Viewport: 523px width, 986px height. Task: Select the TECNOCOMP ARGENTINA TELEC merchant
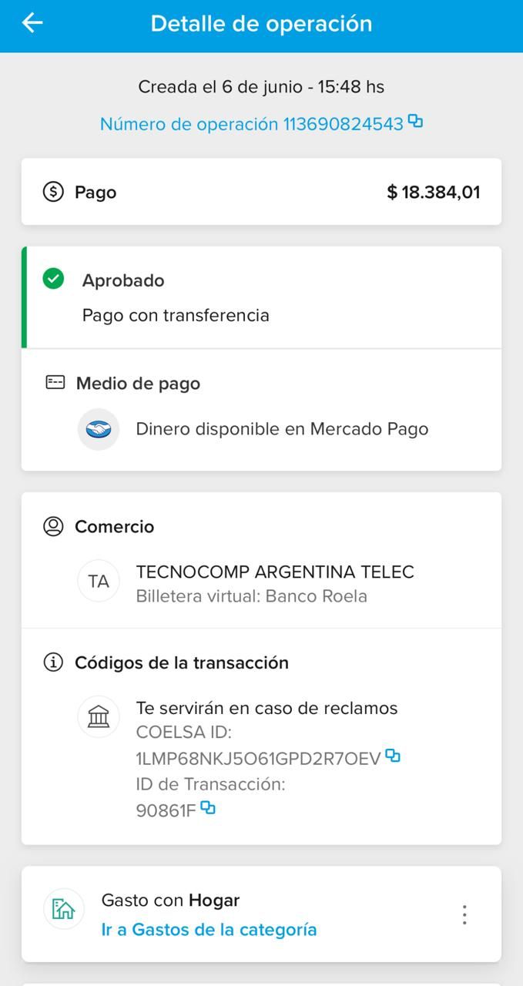click(275, 572)
